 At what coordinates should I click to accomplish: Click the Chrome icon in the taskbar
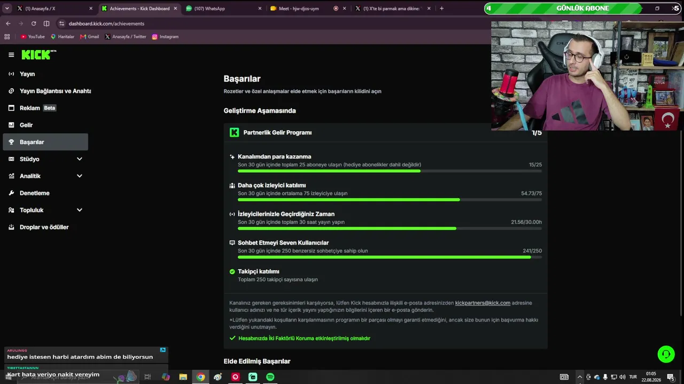[200, 377]
